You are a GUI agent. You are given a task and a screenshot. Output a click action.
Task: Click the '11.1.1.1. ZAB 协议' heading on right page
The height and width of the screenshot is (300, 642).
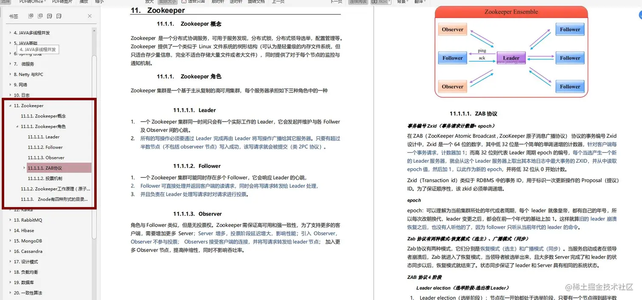473,114
